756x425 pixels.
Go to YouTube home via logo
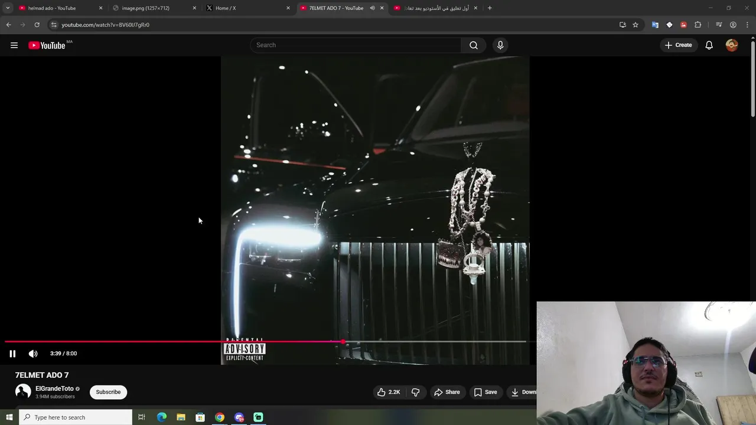coord(47,45)
